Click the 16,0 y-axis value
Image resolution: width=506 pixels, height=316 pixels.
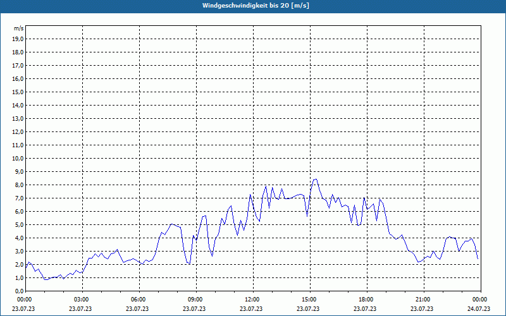18,78
